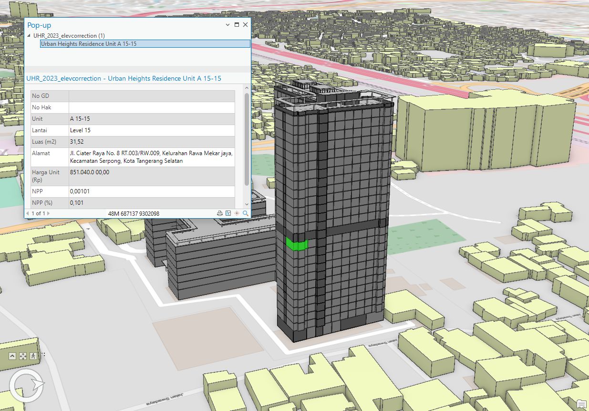Click the value '0,00101'
589x411 pixels.
click(x=80, y=191)
